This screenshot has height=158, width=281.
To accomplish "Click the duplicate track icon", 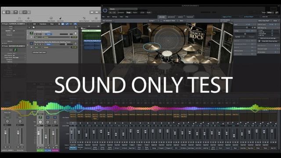I will pyautogui.click(x=34, y=27).
